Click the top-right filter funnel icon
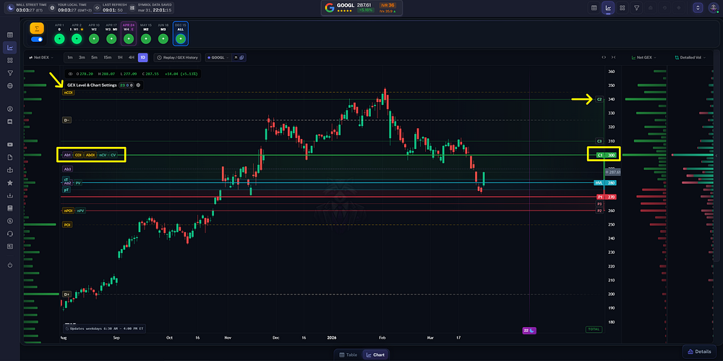 coord(636,8)
